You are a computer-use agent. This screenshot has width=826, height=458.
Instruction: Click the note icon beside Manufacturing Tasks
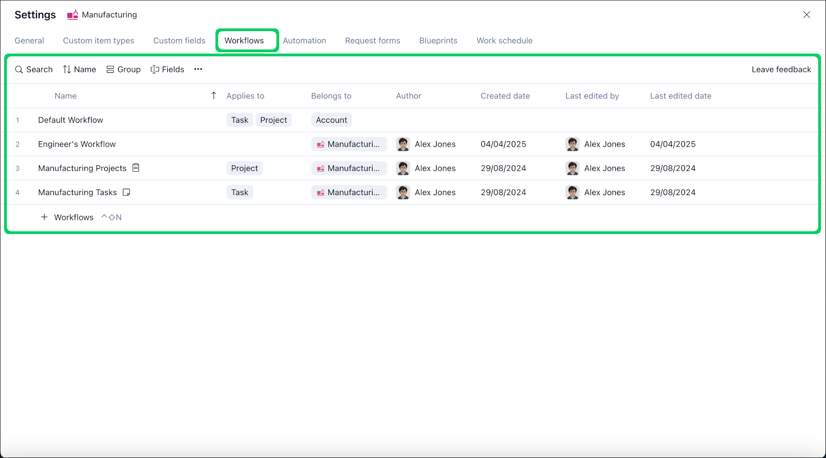coord(126,192)
